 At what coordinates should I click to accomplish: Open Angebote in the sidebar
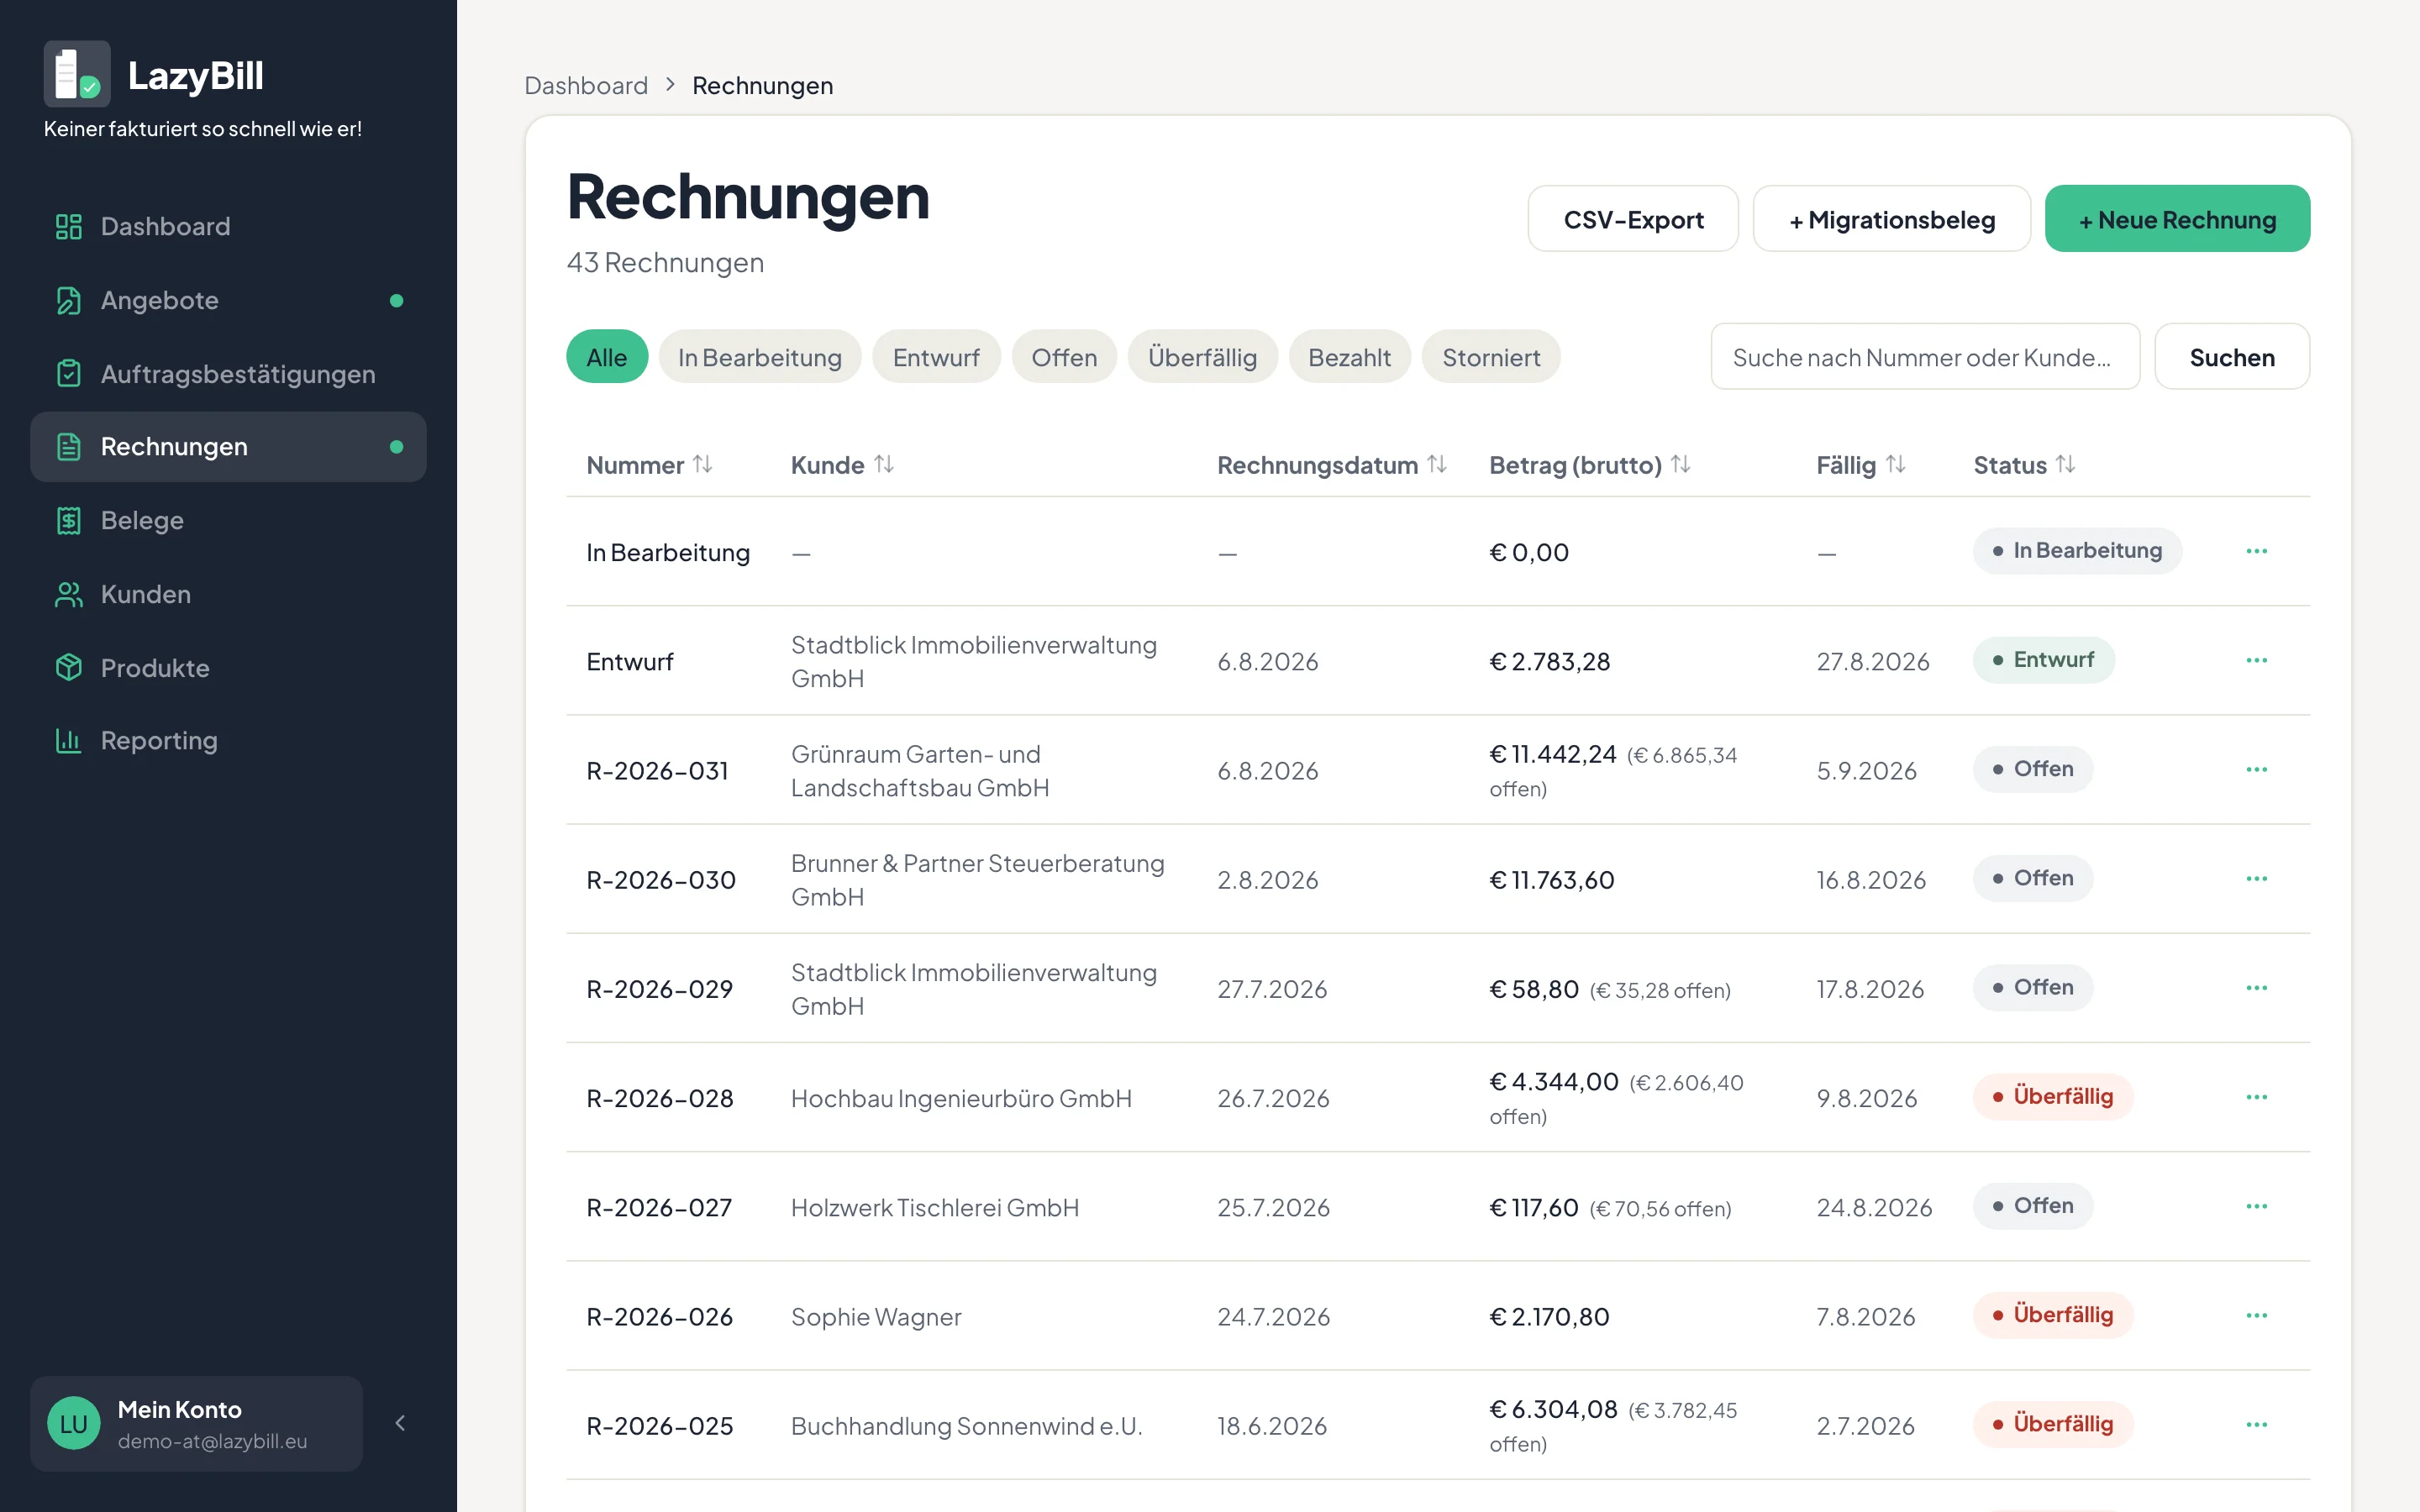[228, 300]
